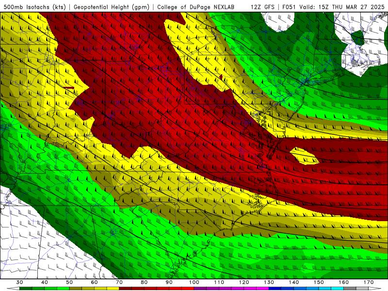388x291 pixels.
Task: Click the legend value "100"
Action: point(194,282)
